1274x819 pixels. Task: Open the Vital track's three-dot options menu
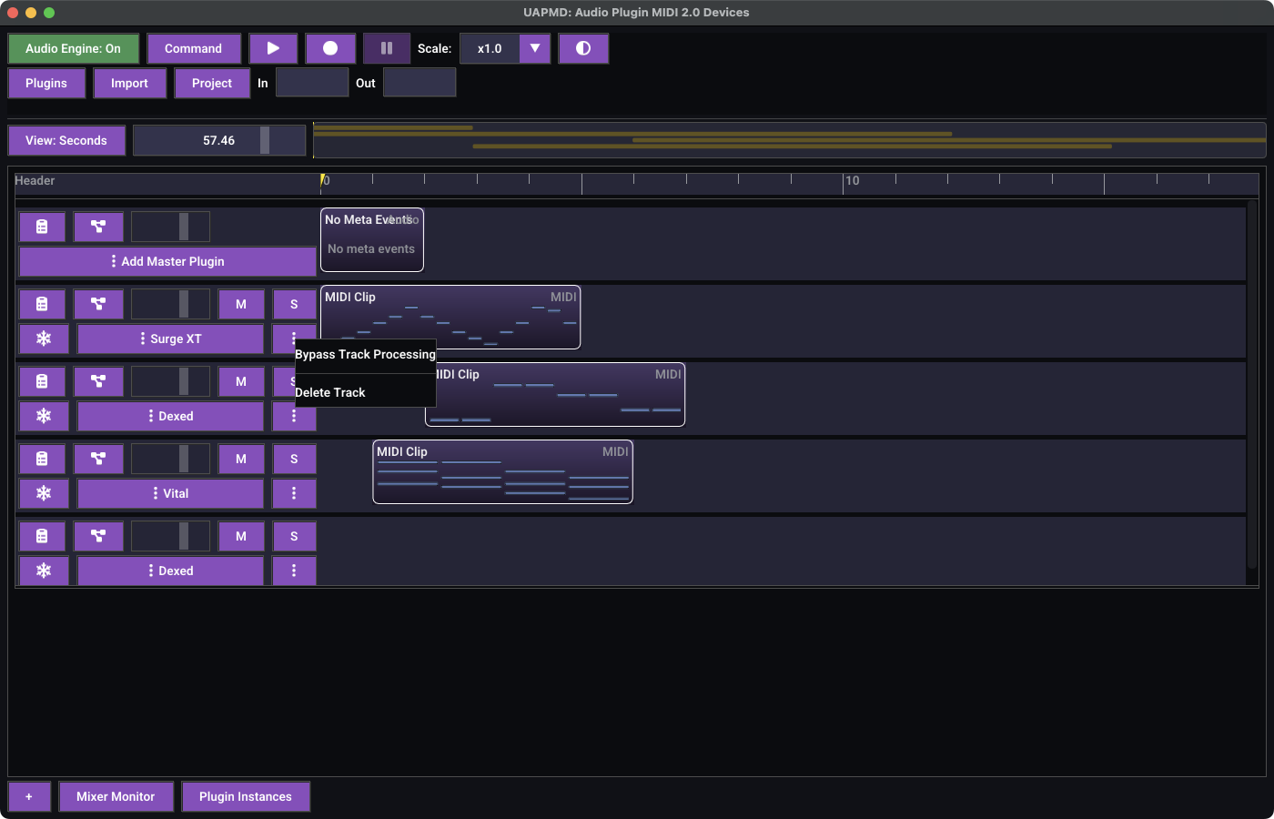[294, 493]
